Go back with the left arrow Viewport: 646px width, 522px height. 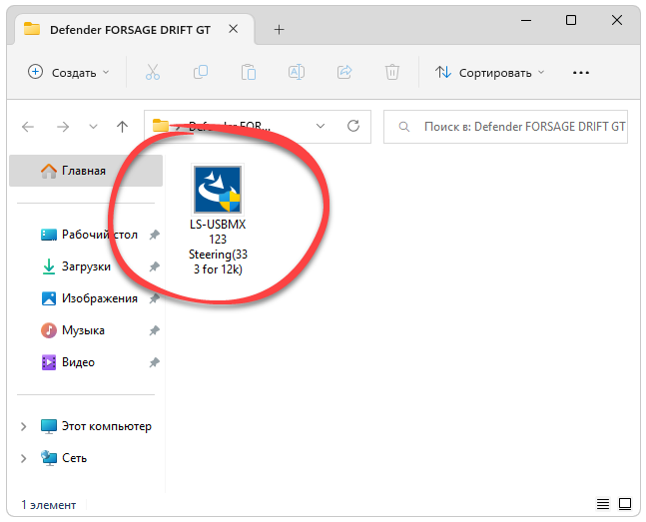coord(28,127)
